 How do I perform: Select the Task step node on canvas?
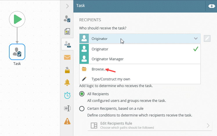click(x=17, y=52)
